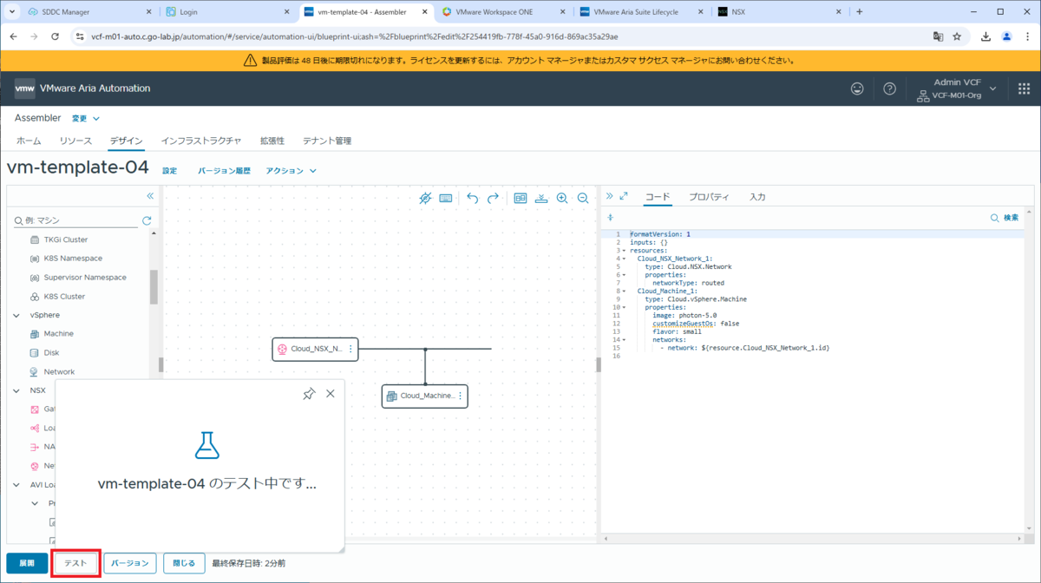Viewport: 1041px width, 583px height.
Task: Select K8S Cluster resource in palette
Action: (x=64, y=296)
